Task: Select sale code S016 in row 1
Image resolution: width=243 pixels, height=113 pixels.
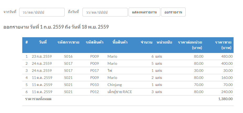Action: coord(68,56)
